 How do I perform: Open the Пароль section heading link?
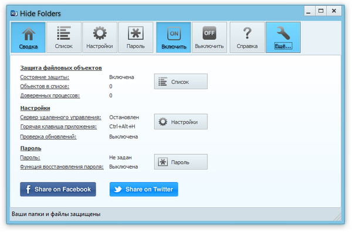tap(31, 148)
